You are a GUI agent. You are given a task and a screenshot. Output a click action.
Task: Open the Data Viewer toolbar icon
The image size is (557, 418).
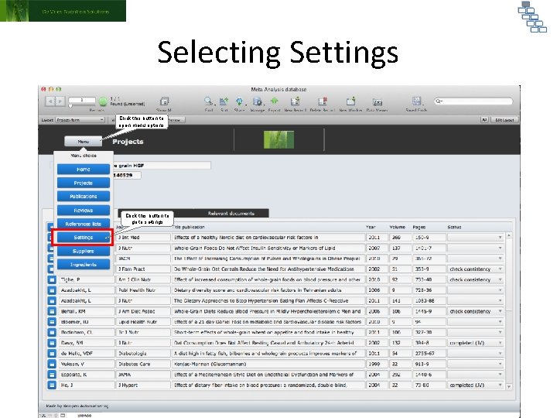tap(378, 102)
